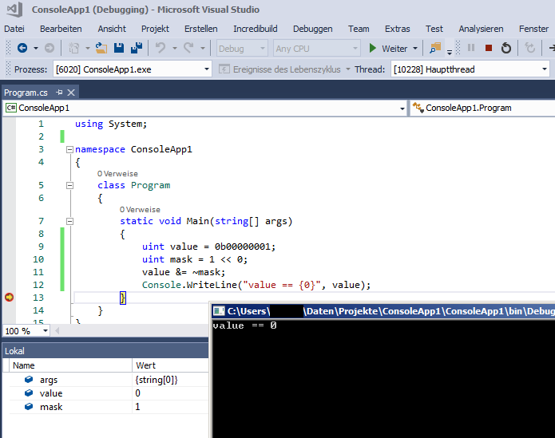Click the horizontal scrollbar left arrow
The width and height of the screenshot is (555, 438).
[x=57, y=331]
